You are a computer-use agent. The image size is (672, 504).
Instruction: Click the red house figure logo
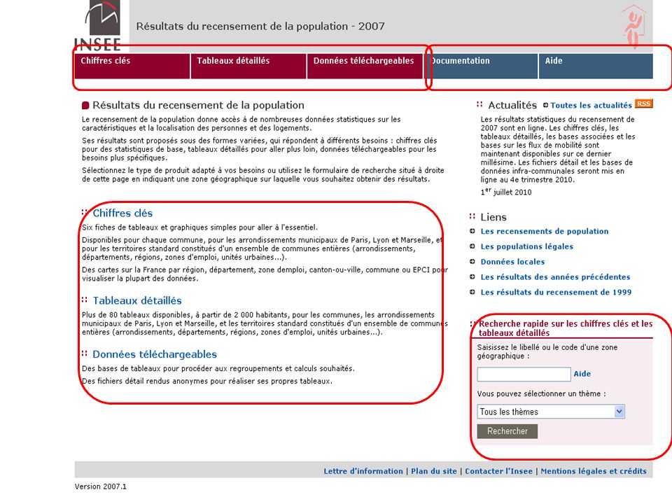point(634,27)
